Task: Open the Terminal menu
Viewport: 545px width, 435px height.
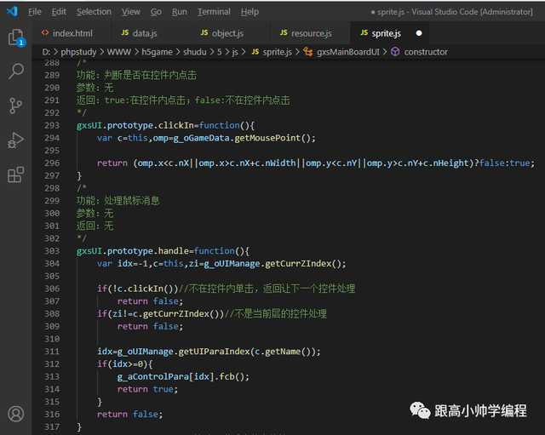Action: click(214, 12)
